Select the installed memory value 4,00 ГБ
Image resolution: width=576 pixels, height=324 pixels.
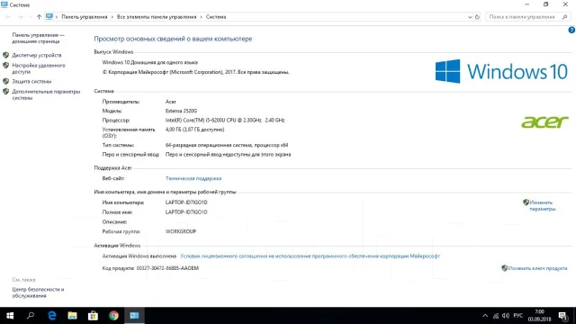tap(194, 130)
